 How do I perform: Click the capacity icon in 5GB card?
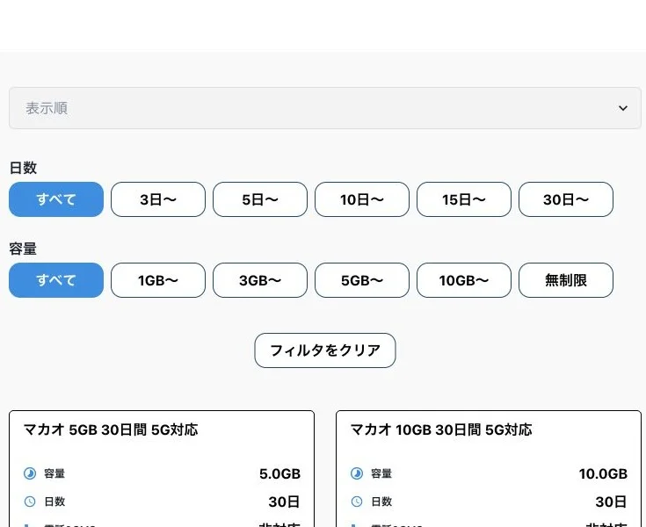pyautogui.click(x=30, y=473)
